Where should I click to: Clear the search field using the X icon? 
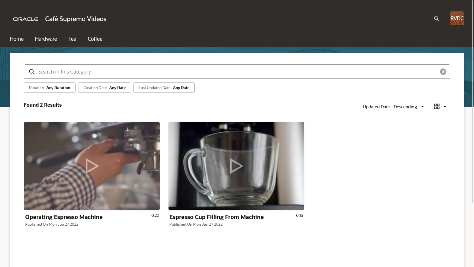click(443, 71)
